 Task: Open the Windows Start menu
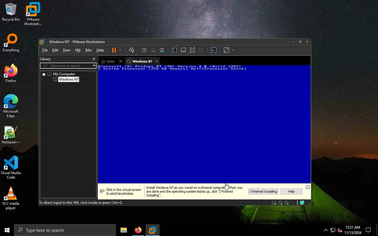click(7, 230)
